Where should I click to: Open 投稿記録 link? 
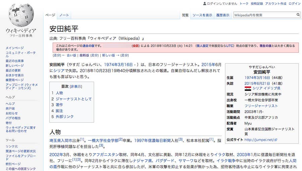pos(257,3)
